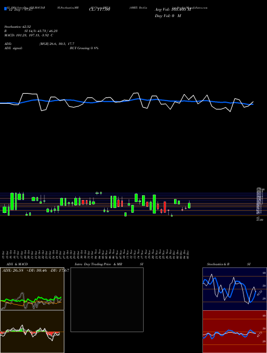Click the 'SI 14/3: 45.73 / 46.23' value
The height and width of the screenshot is (353, 267).
(41, 31)
